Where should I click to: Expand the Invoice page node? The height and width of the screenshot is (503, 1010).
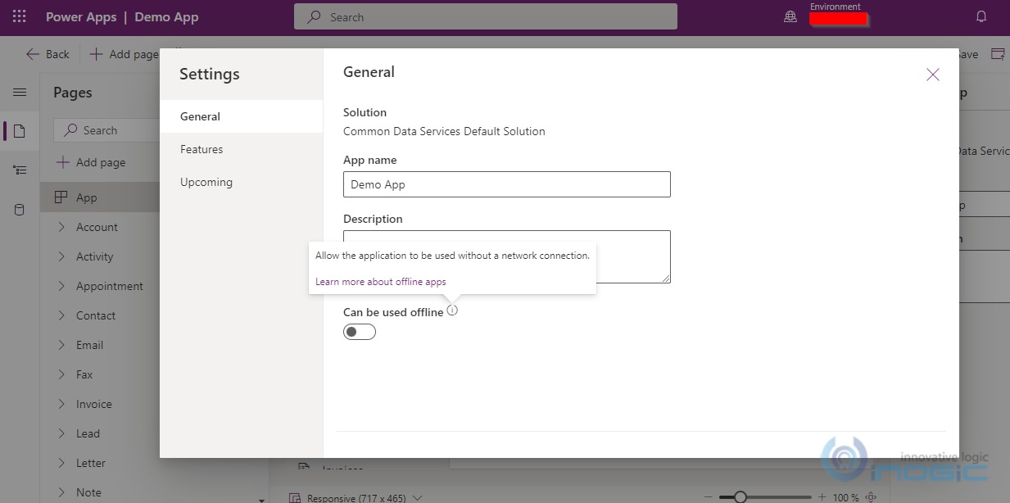[x=61, y=404]
